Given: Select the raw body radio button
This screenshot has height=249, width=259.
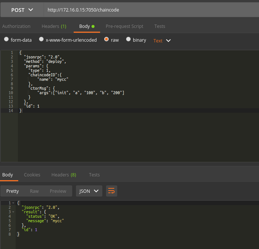Looking at the screenshot, I should click(x=106, y=39).
